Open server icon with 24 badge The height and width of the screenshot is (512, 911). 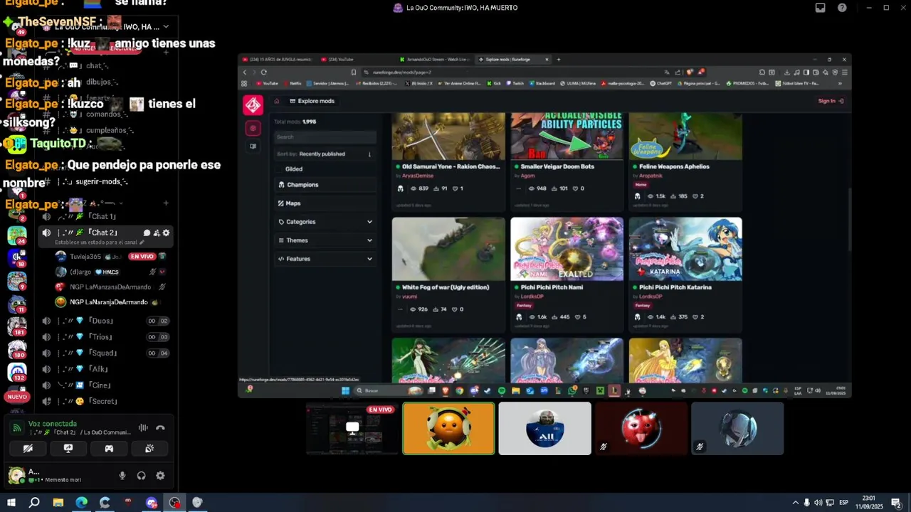click(x=17, y=235)
